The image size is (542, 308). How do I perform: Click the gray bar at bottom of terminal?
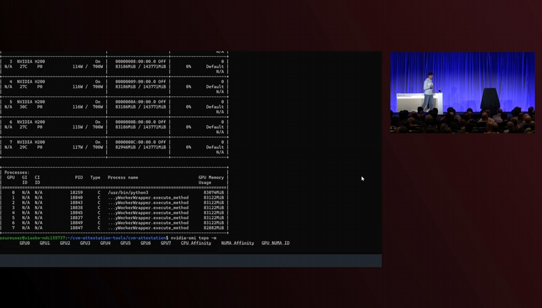(191, 261)
